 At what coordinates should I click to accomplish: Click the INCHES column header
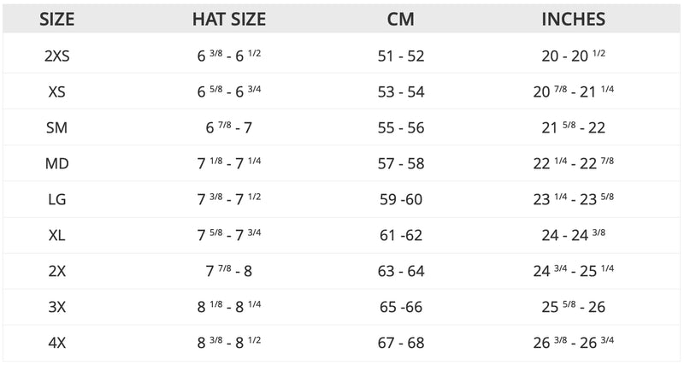[x=573, y=19]
